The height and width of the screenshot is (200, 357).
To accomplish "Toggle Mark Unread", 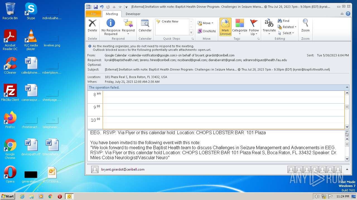I will pos(225,27).
